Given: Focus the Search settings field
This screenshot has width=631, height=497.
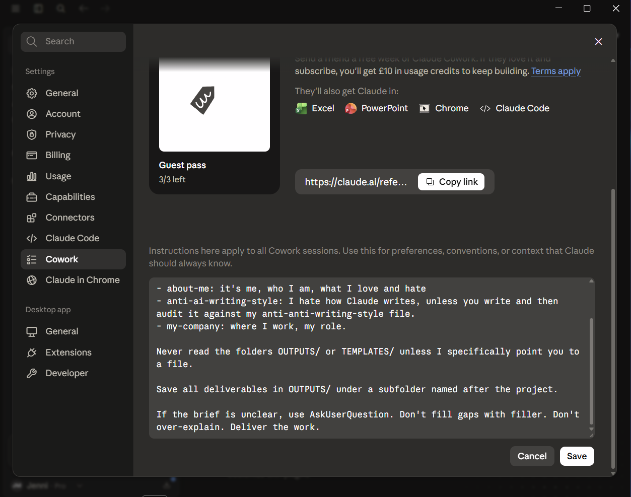Looking at the screenshot, I should [73, 41].
